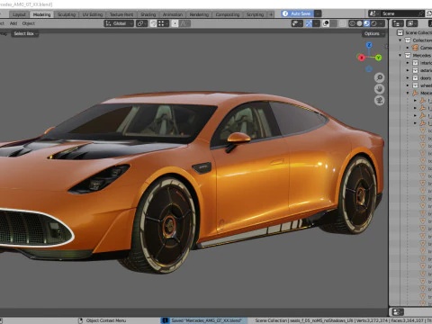Click the negative Z axis gizmo dot
This screenshot has height=324, width=432.
point(369,69)
